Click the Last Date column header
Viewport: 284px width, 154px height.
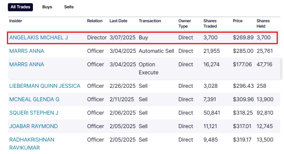coord(118,21)
